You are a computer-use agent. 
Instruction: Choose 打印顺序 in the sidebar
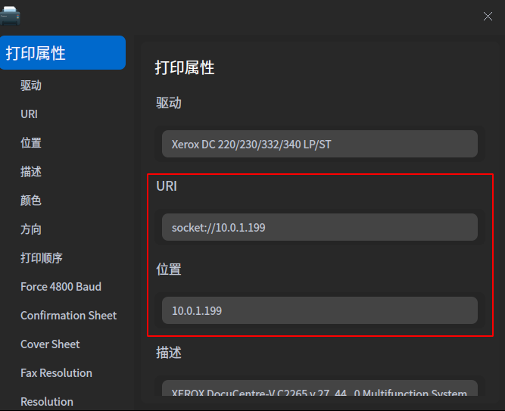click(x=42, y=258)
